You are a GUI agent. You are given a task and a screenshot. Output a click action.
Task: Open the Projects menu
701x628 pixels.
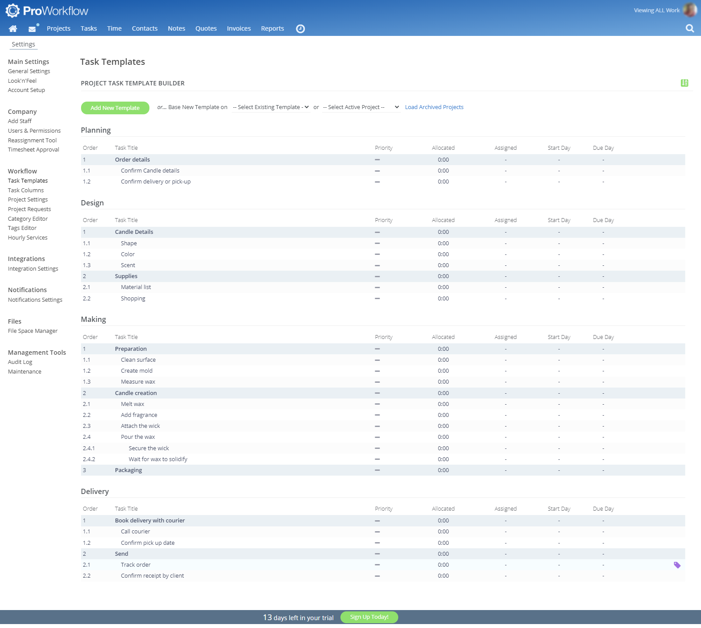[x=58, y=28]
